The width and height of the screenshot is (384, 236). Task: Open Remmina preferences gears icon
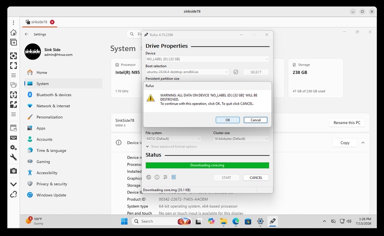(13, 147)
